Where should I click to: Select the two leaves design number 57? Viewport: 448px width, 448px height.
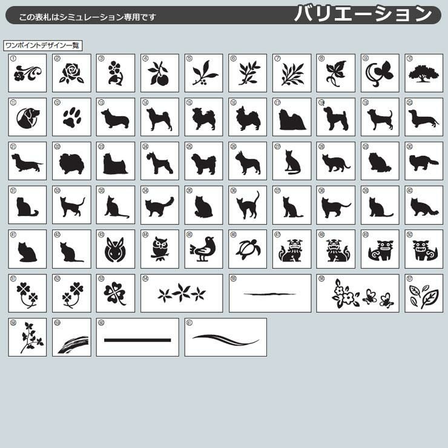click(424, 294)
